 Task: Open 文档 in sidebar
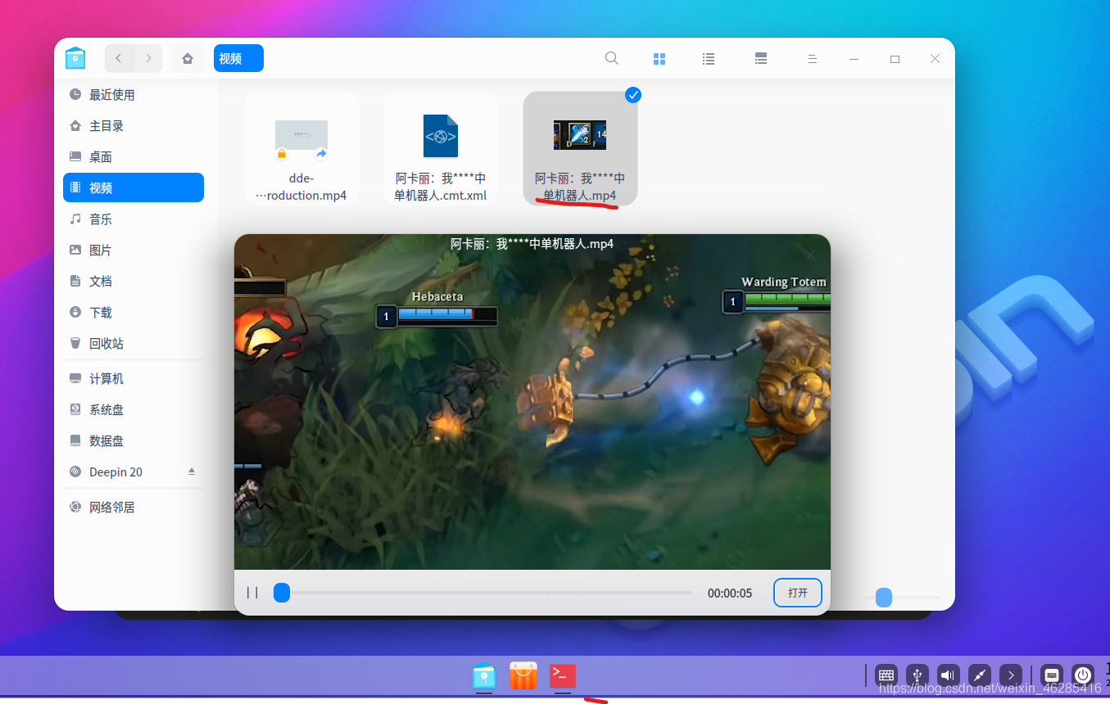coord(134,282)
